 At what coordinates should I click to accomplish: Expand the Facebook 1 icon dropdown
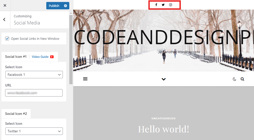click(34, 75)
